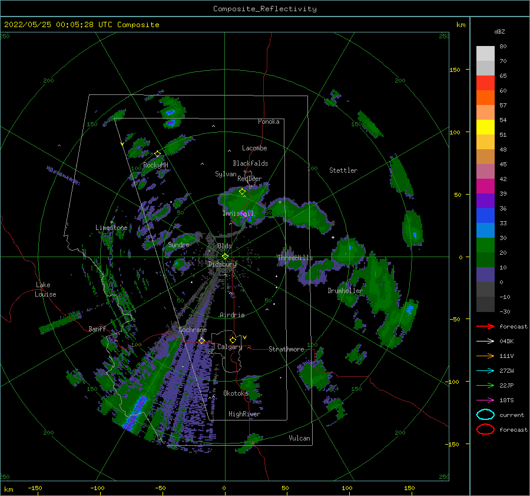Click the Sundre town label
Viewport: 530px width, 496px height.
tap(178, 245)
